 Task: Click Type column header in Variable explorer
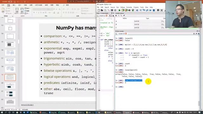[147, 18]
